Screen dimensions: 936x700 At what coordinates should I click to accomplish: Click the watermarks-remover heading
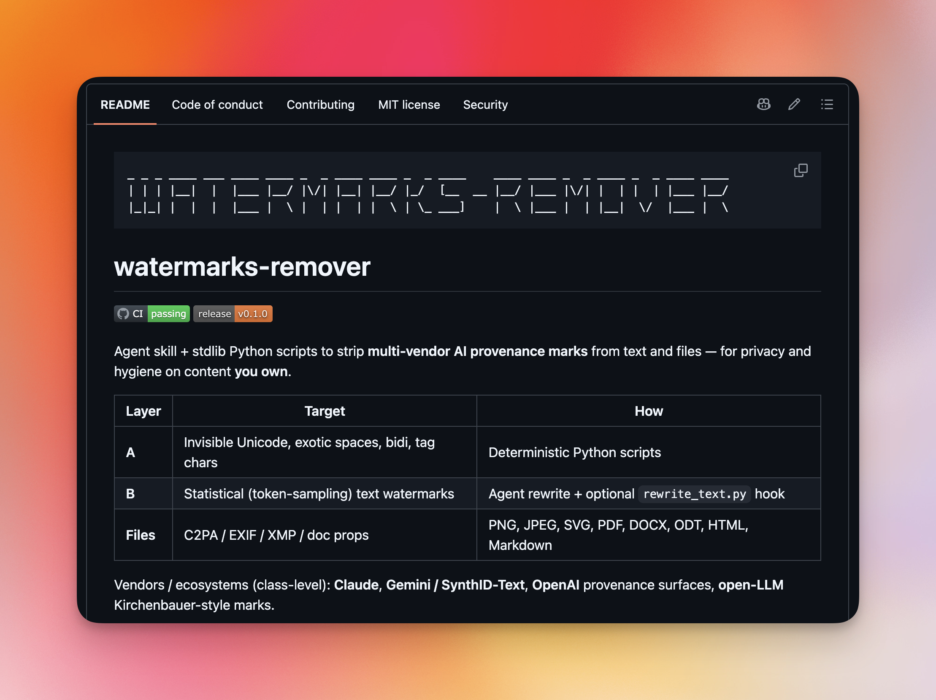(x=242, y=267)
